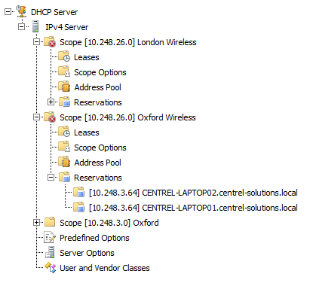The width and height of the screenshot is (310, 289).
Task: Select the DHCP Server label
Action: 54,12
